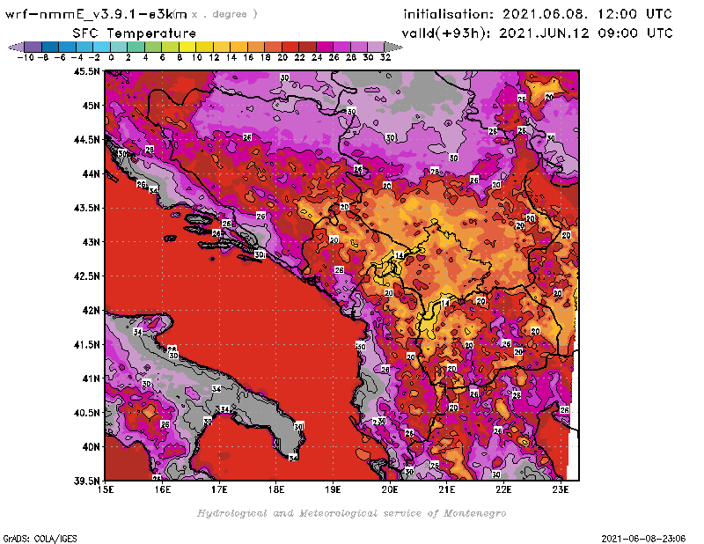Image resolution: width=704 pixels, height=544 pixels.
Task: Click the 20E longitude label
Action: pos(390,489)
